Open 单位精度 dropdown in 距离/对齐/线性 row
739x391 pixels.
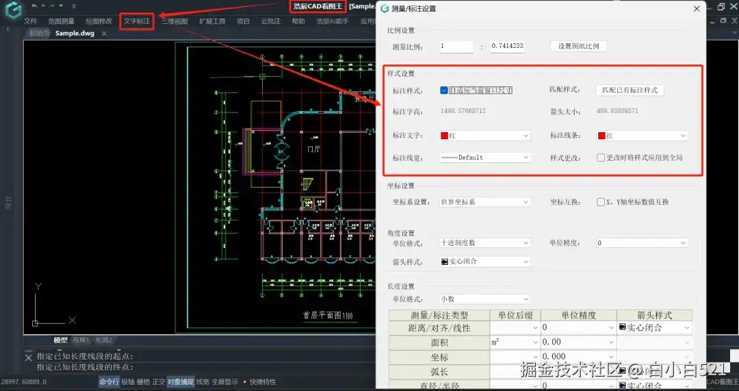point(579,327)
